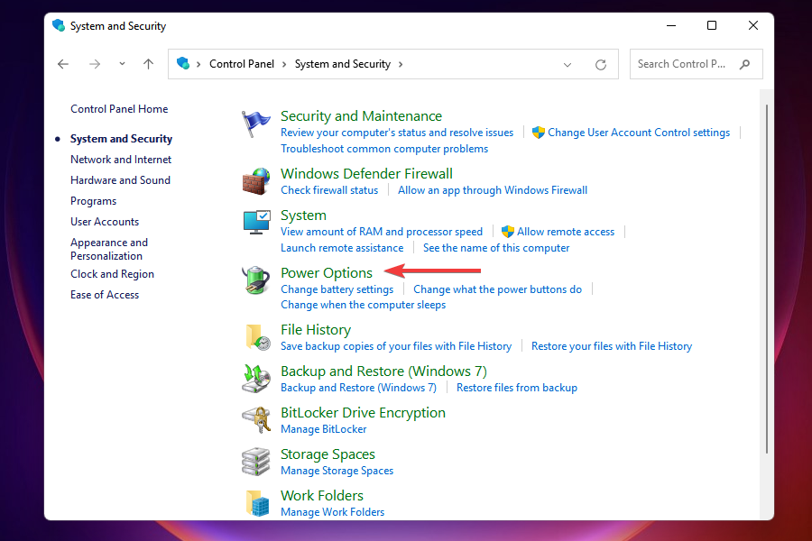Image resolution: width=812 pixels, height=541 pixels.
Task: Open the Security and Maintenance heading
Action: click(361, 116)
